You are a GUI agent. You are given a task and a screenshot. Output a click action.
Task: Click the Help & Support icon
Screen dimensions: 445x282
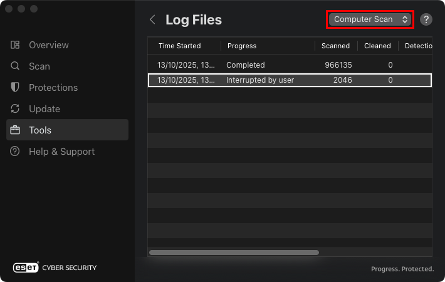point(15,152)
